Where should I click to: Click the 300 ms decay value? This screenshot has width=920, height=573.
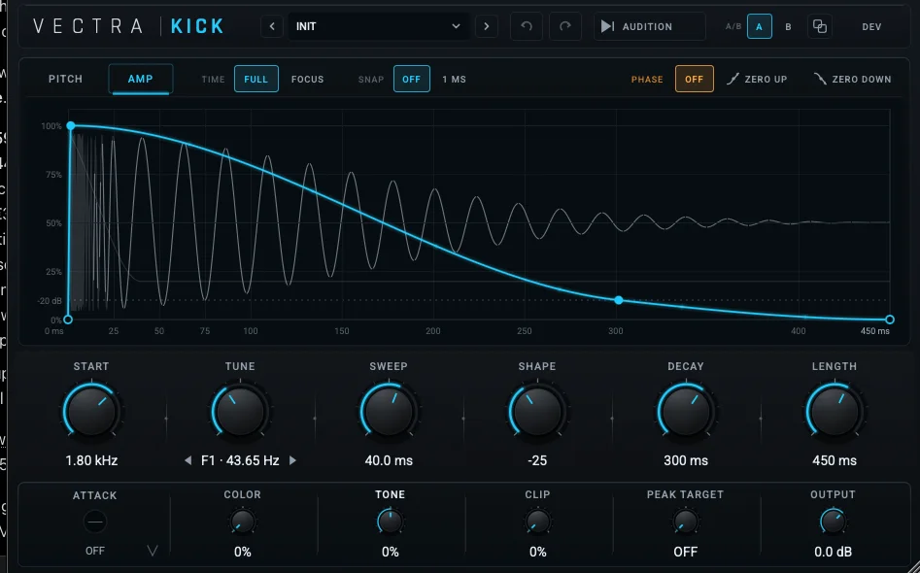click(x=685, y=460)
